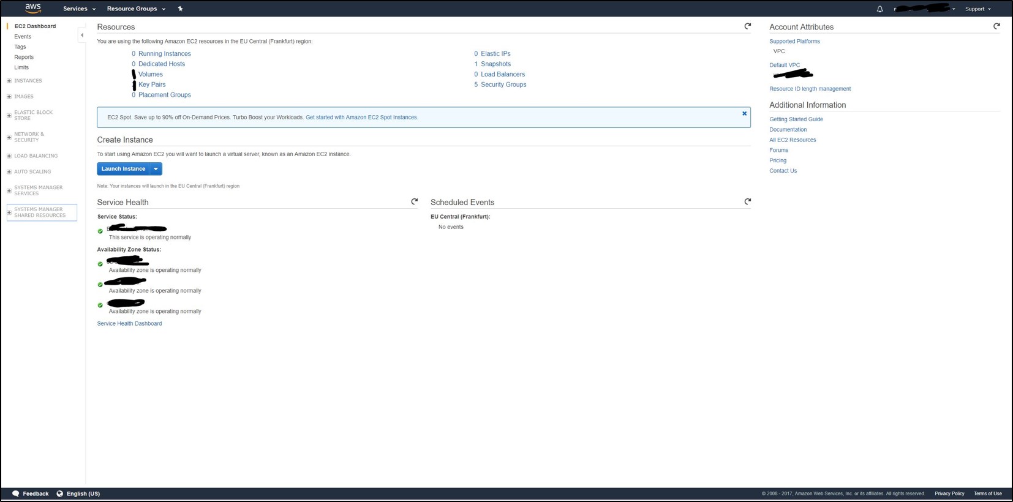Follow Get started with EC2 Spot Instances link

(361, 118)
